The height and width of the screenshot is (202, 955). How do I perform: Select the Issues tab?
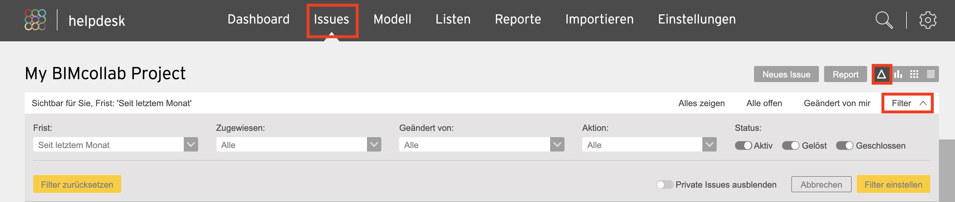tap(331, 19)
